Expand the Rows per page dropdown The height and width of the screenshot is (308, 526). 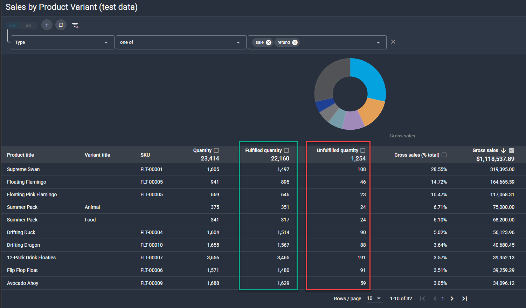(374, 299)
